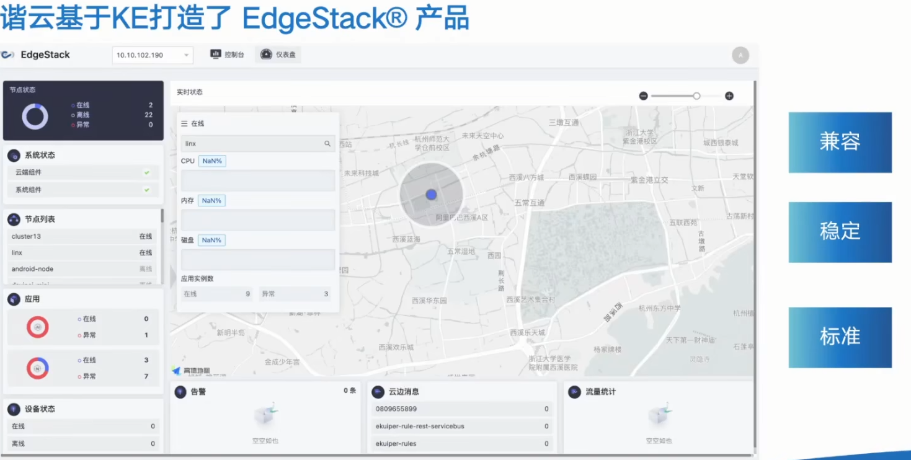Open message row ekuiper-rules

(462, 444)
